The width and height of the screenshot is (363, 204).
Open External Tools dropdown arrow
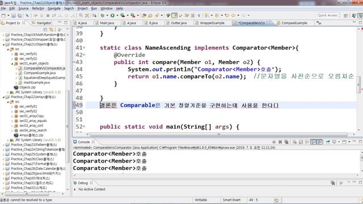coord(137,15)
